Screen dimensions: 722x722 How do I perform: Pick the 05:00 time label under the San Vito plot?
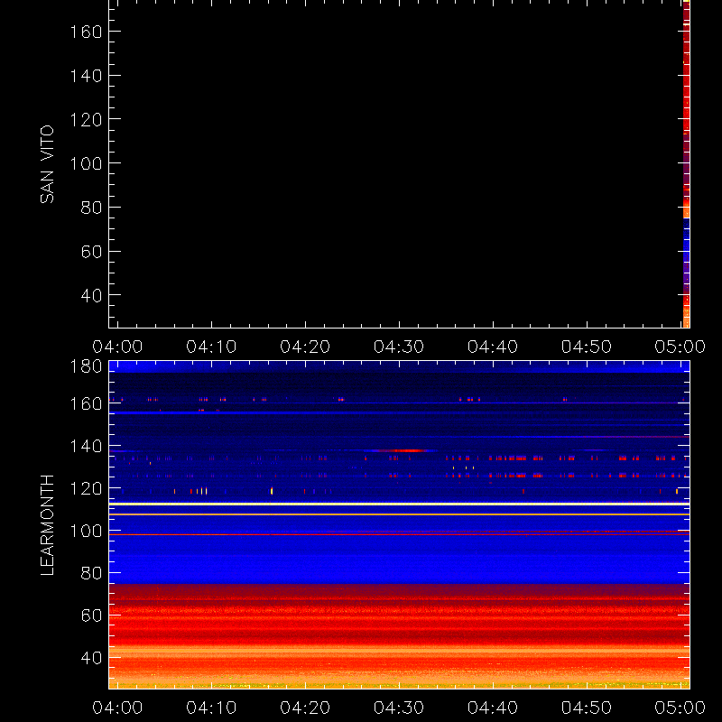680,347
